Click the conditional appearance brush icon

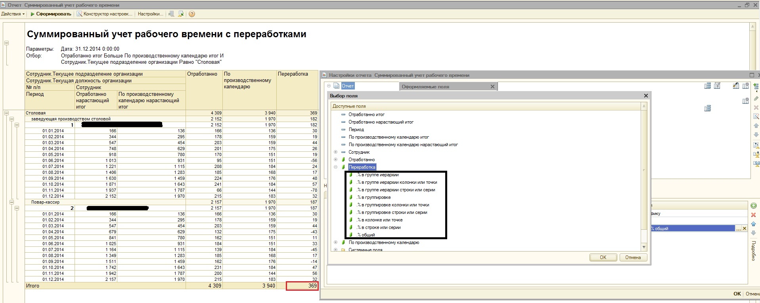pyautogui.click(x=736, y=86)
